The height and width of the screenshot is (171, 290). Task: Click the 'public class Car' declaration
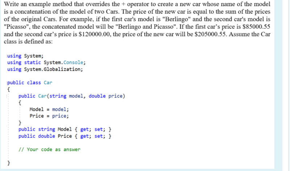(x=30, y=83)
